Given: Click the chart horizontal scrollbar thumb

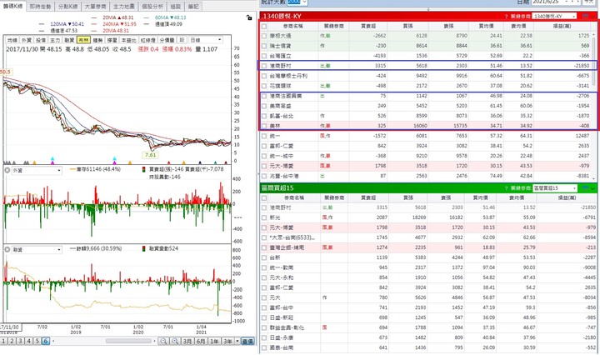Looking at the screenshot, I should coord(128,341).
